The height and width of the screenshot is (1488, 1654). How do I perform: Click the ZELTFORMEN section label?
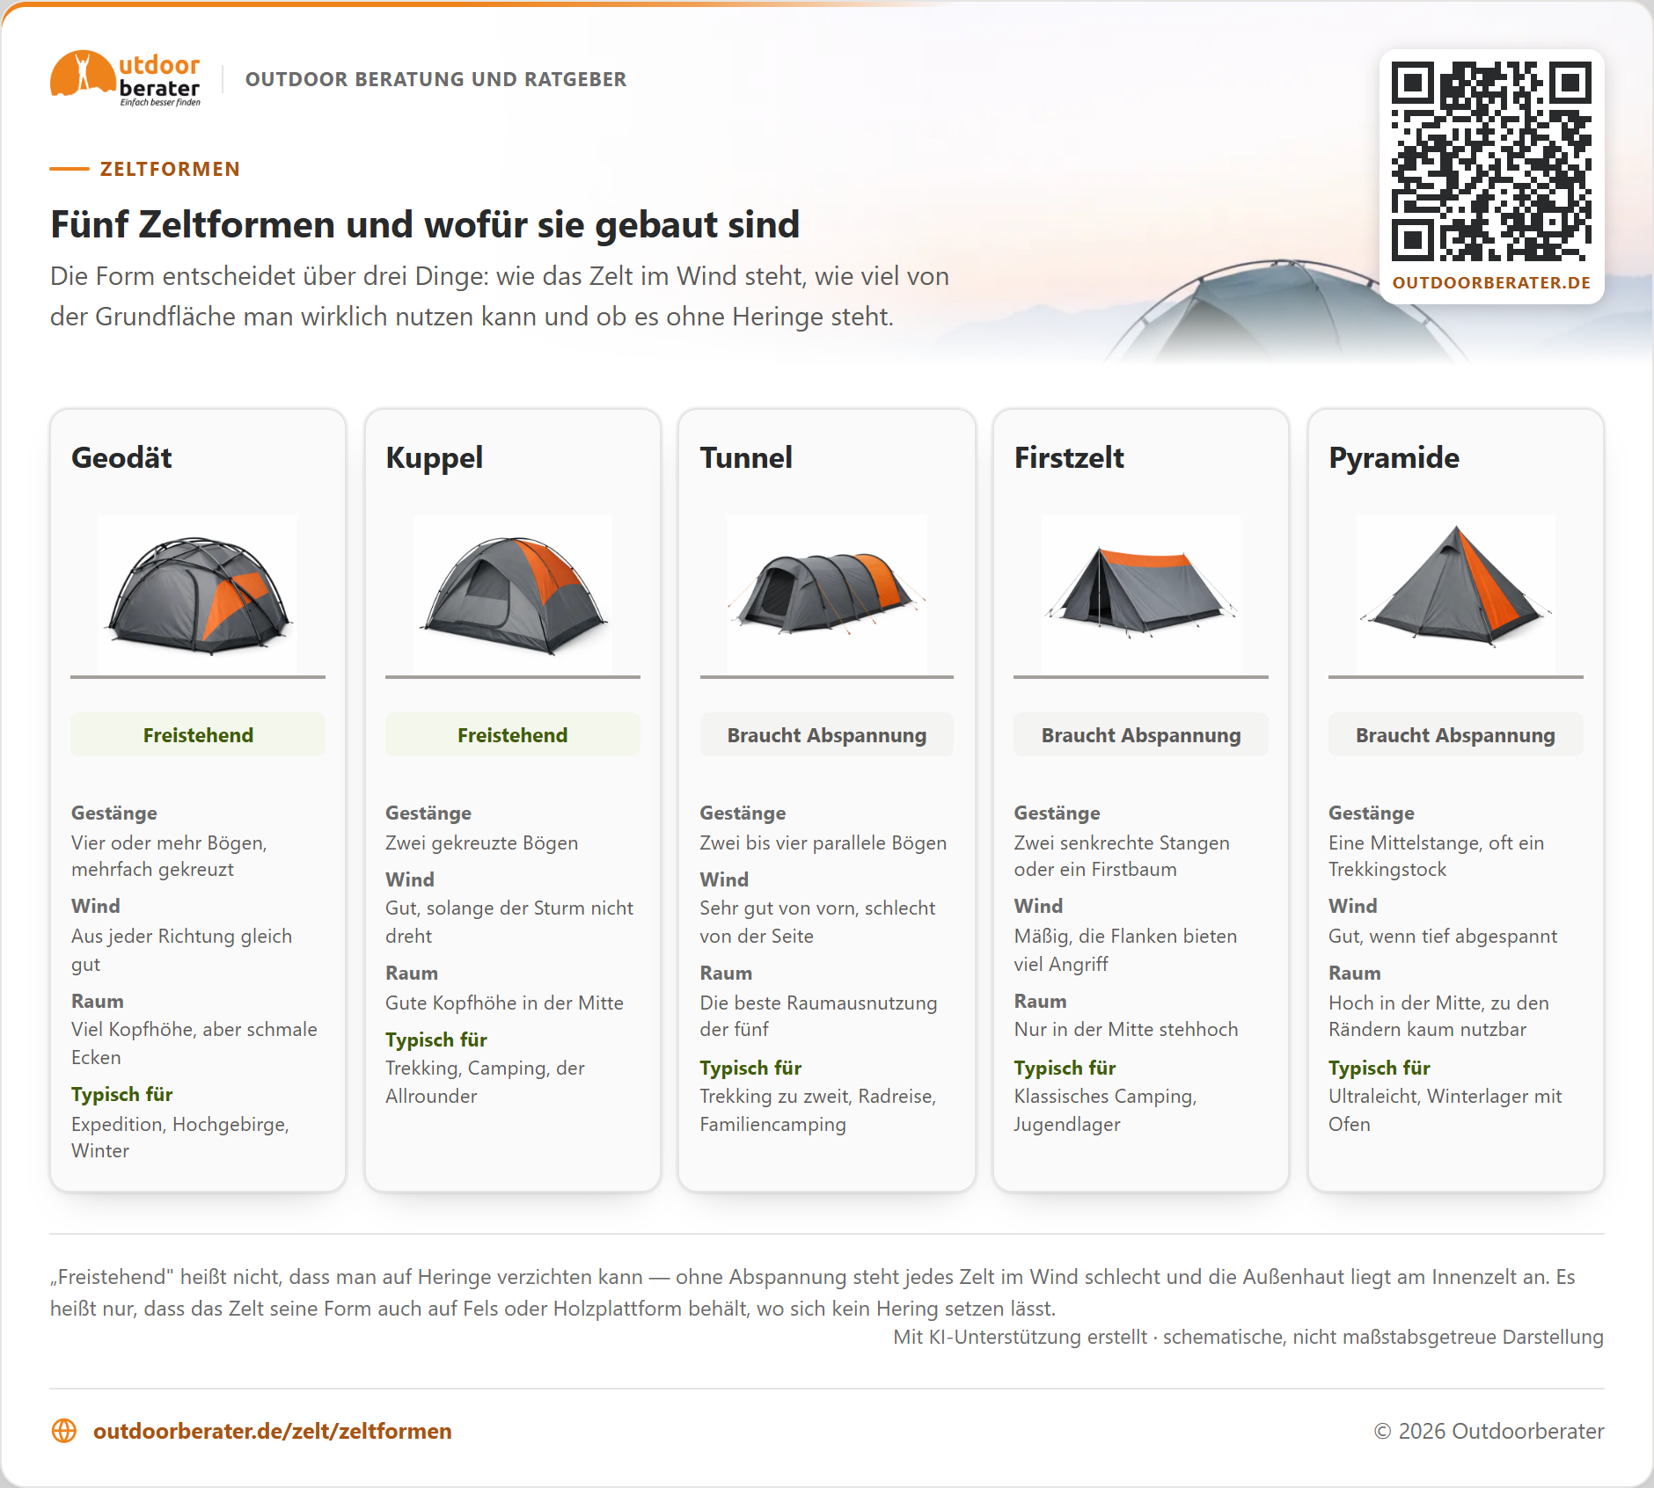(170, 169)
